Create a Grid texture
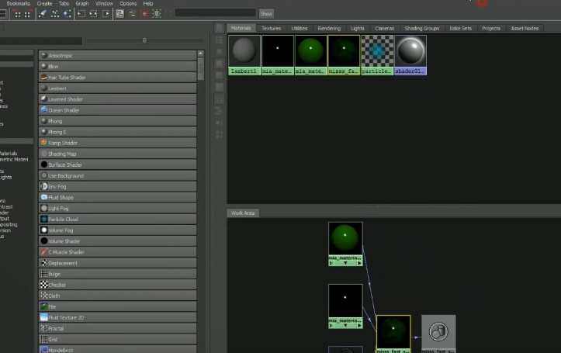Screen dimensions: 561x353 click(x=118, y=339)
